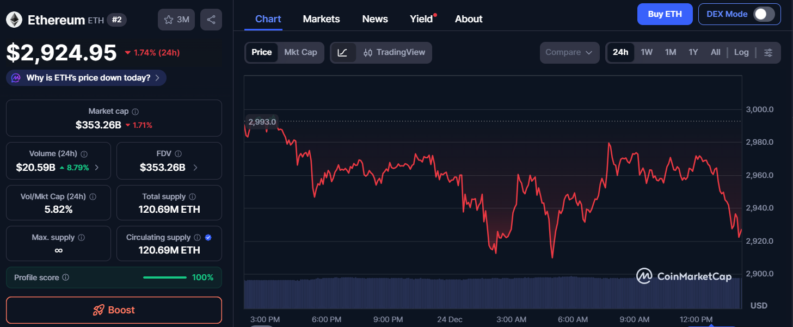
Task: Click the USD currency label
Action: 759,306
